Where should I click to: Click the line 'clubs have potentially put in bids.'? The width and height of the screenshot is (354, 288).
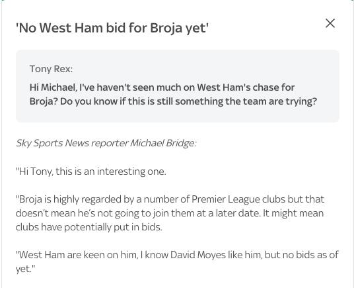point(89,227)
